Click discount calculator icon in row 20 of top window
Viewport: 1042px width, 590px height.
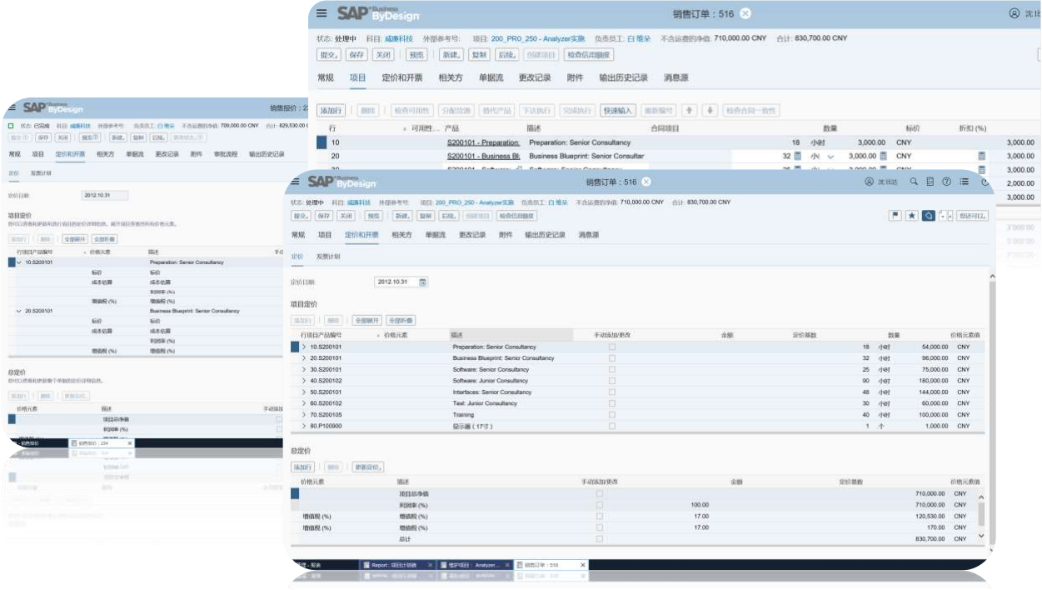(982, 156)
